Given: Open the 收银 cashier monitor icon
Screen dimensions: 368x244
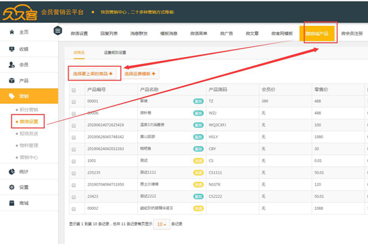Looking at the screenshot, I should click(11, 49).
